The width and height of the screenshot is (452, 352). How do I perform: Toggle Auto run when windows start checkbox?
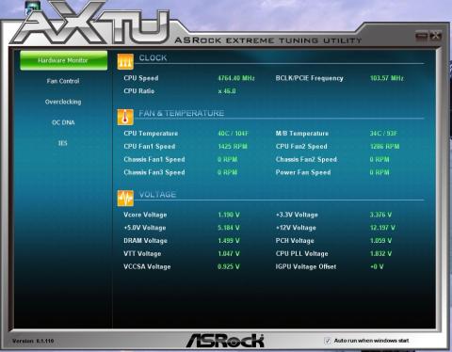coord(328,341)
